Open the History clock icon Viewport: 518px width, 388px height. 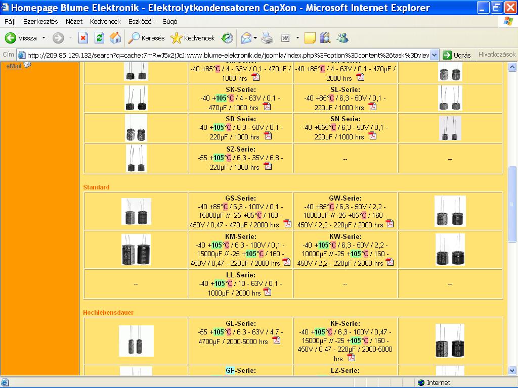point(227,38)
